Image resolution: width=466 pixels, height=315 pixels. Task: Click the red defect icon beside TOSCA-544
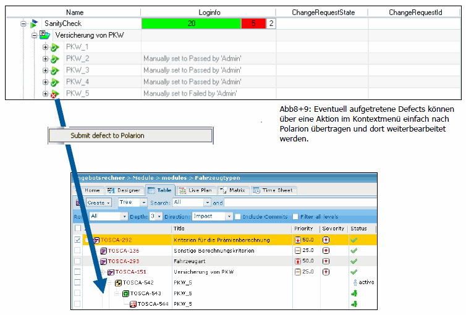click(133, 304)
